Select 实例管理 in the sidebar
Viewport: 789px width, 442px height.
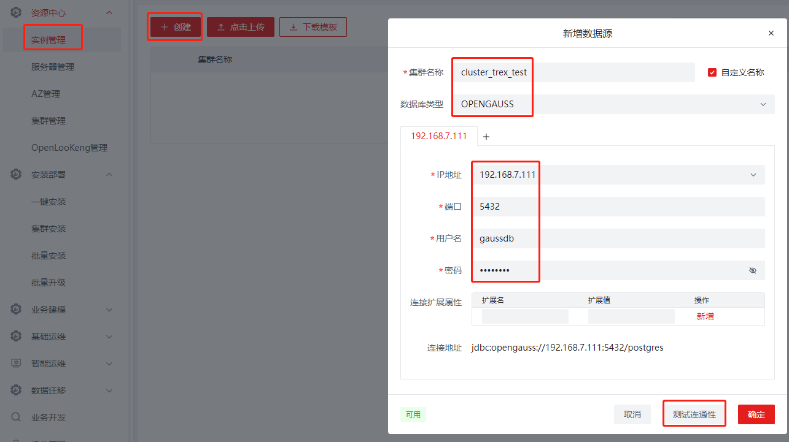point(52,38)
